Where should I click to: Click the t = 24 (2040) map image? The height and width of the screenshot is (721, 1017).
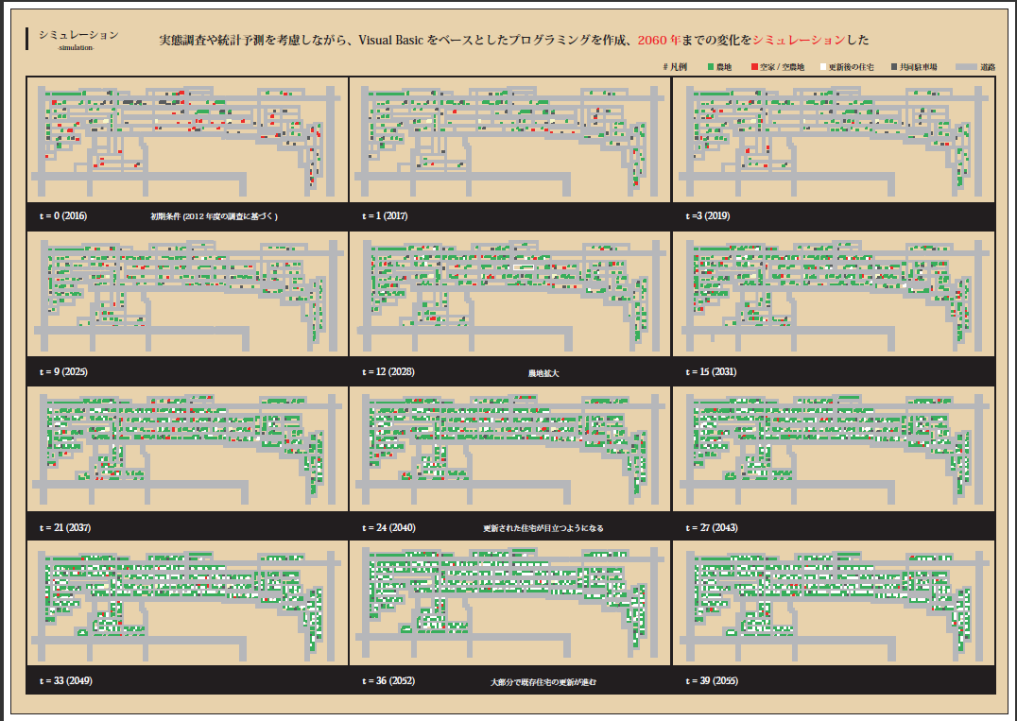[x=510, y=449]
